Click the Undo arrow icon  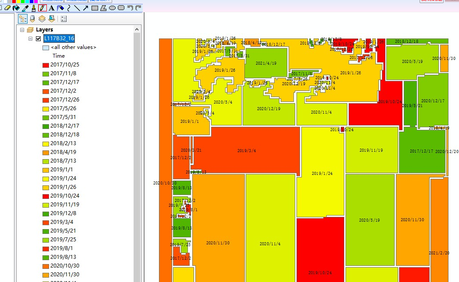130,8
